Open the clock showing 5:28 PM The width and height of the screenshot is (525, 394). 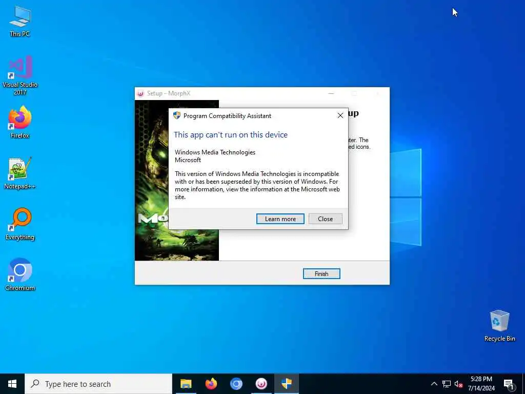(481, 384)
